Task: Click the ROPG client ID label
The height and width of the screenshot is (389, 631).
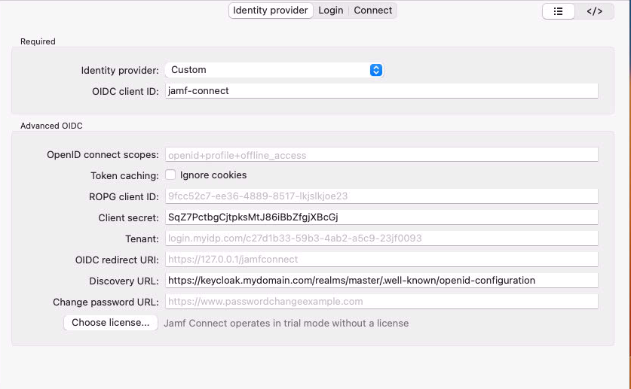Action: (124, 196)
